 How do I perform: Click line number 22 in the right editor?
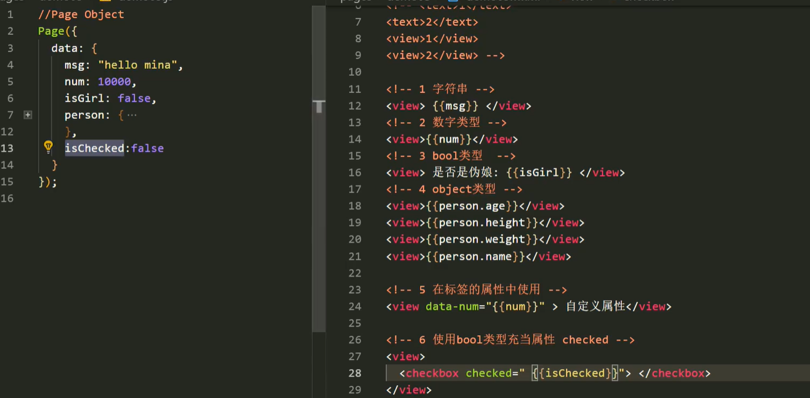(354, 273)
